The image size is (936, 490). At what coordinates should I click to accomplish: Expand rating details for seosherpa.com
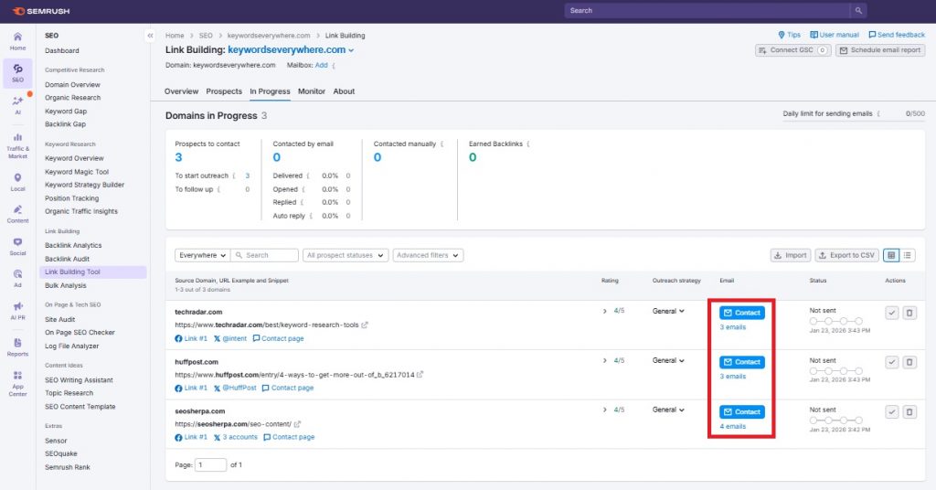[x=605, y=410]
